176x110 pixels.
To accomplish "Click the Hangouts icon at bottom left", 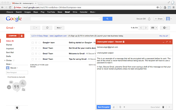I will coord(17,108).
